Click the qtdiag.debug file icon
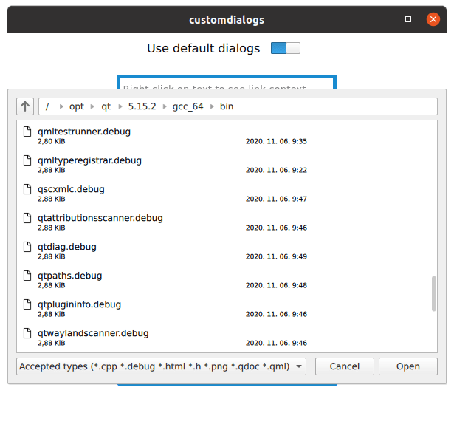Viewport: 454px width, 447px height. click(28, 247)
